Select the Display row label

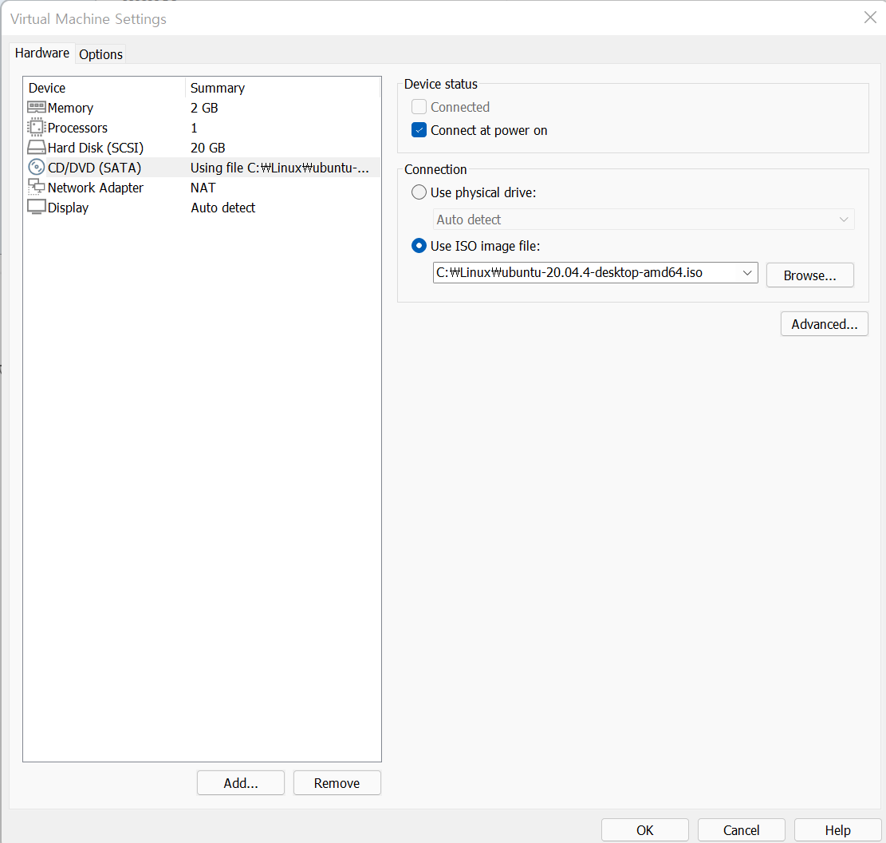(68, 208)
